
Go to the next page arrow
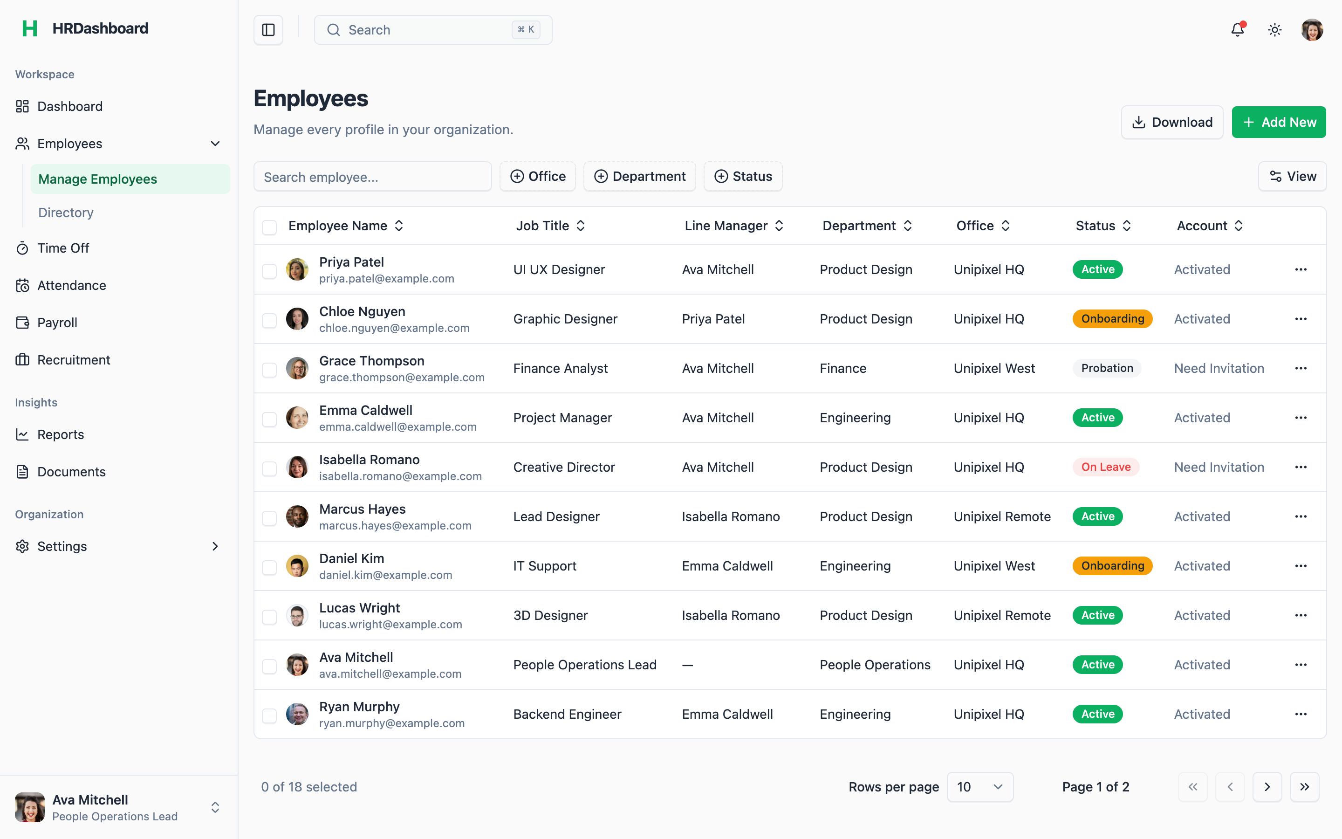pyautogui.click(x=1267, y=787)
